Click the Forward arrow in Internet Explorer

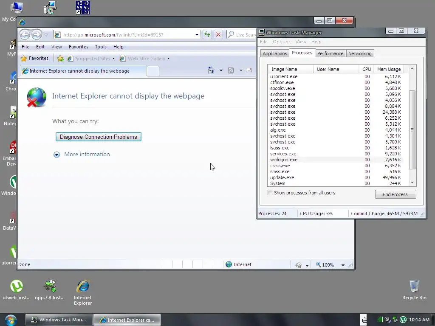click(x=37, y=35)
